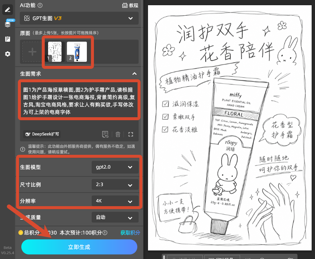The image size is (315, 259).
Task: Select hand cream thumbnail number 2
Action: point(77,52)
